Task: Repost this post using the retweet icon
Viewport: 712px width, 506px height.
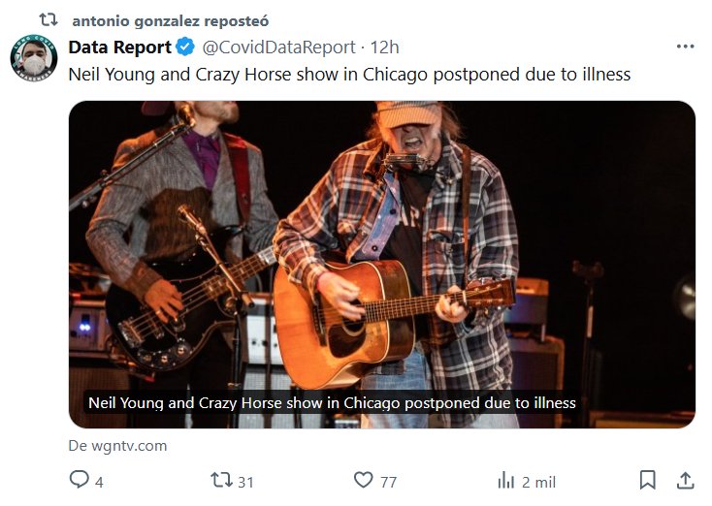Action: tap(221, 480)
